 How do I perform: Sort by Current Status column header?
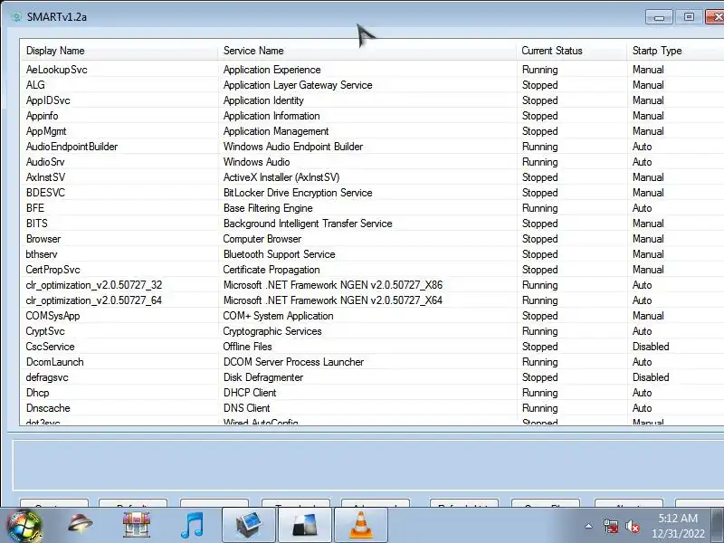572,51
